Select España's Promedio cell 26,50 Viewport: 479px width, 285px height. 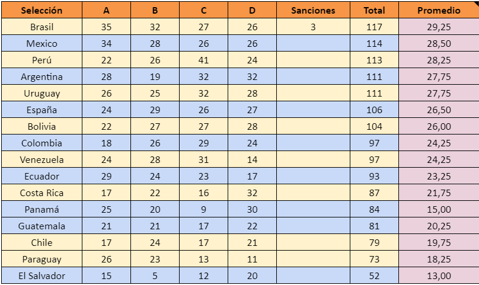[439, 110]
